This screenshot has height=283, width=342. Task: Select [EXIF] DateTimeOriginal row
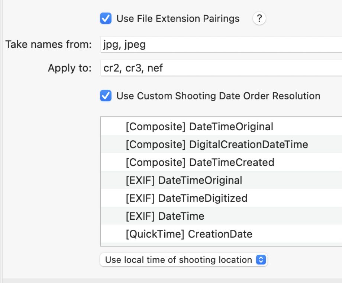[x=222, y=180]
